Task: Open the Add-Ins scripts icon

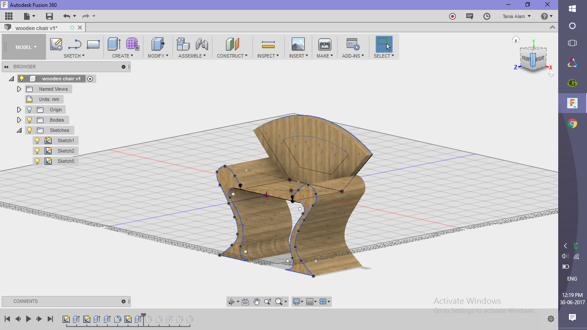Action: click(353, 44)
